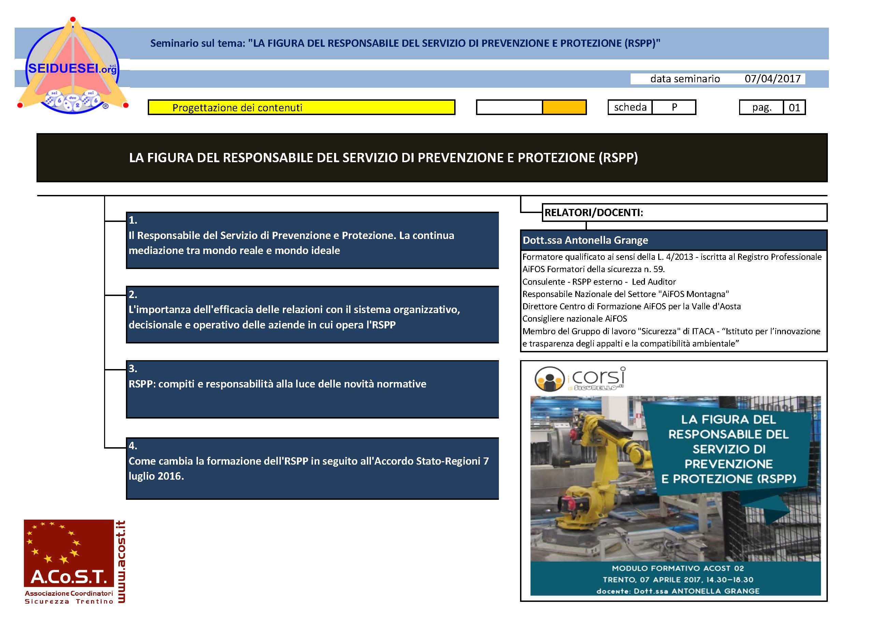Screen dimensions: 878x621
Task: Click the orange colored cell
Action: [564, 108]
